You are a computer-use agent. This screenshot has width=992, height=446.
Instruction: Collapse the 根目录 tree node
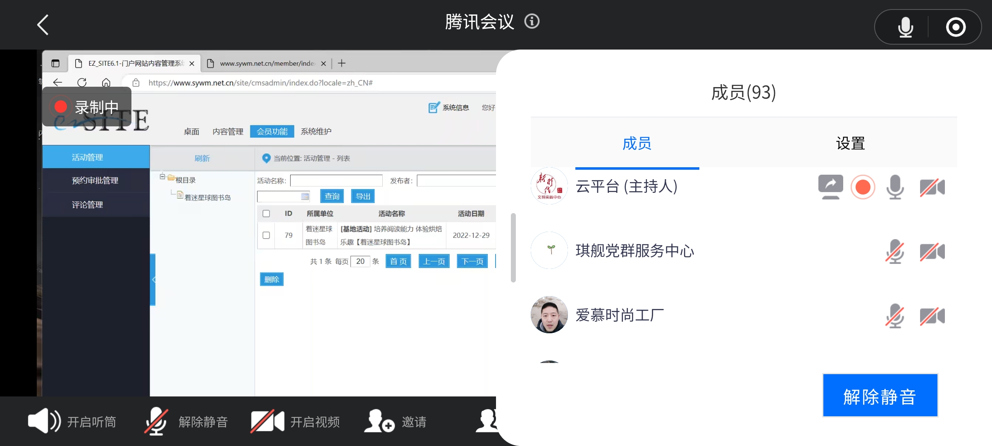(162, 177)
